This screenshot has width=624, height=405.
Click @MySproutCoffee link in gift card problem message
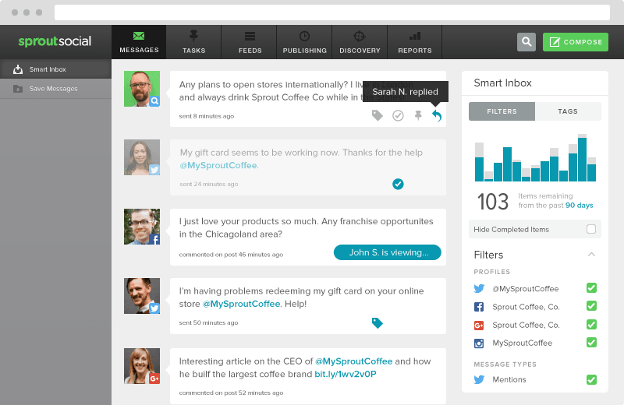[241, 304]
